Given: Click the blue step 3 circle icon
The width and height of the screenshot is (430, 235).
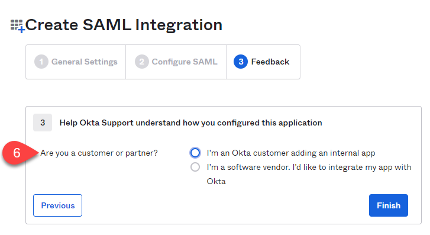Looking at the screenshot, I should pos(241,62).
